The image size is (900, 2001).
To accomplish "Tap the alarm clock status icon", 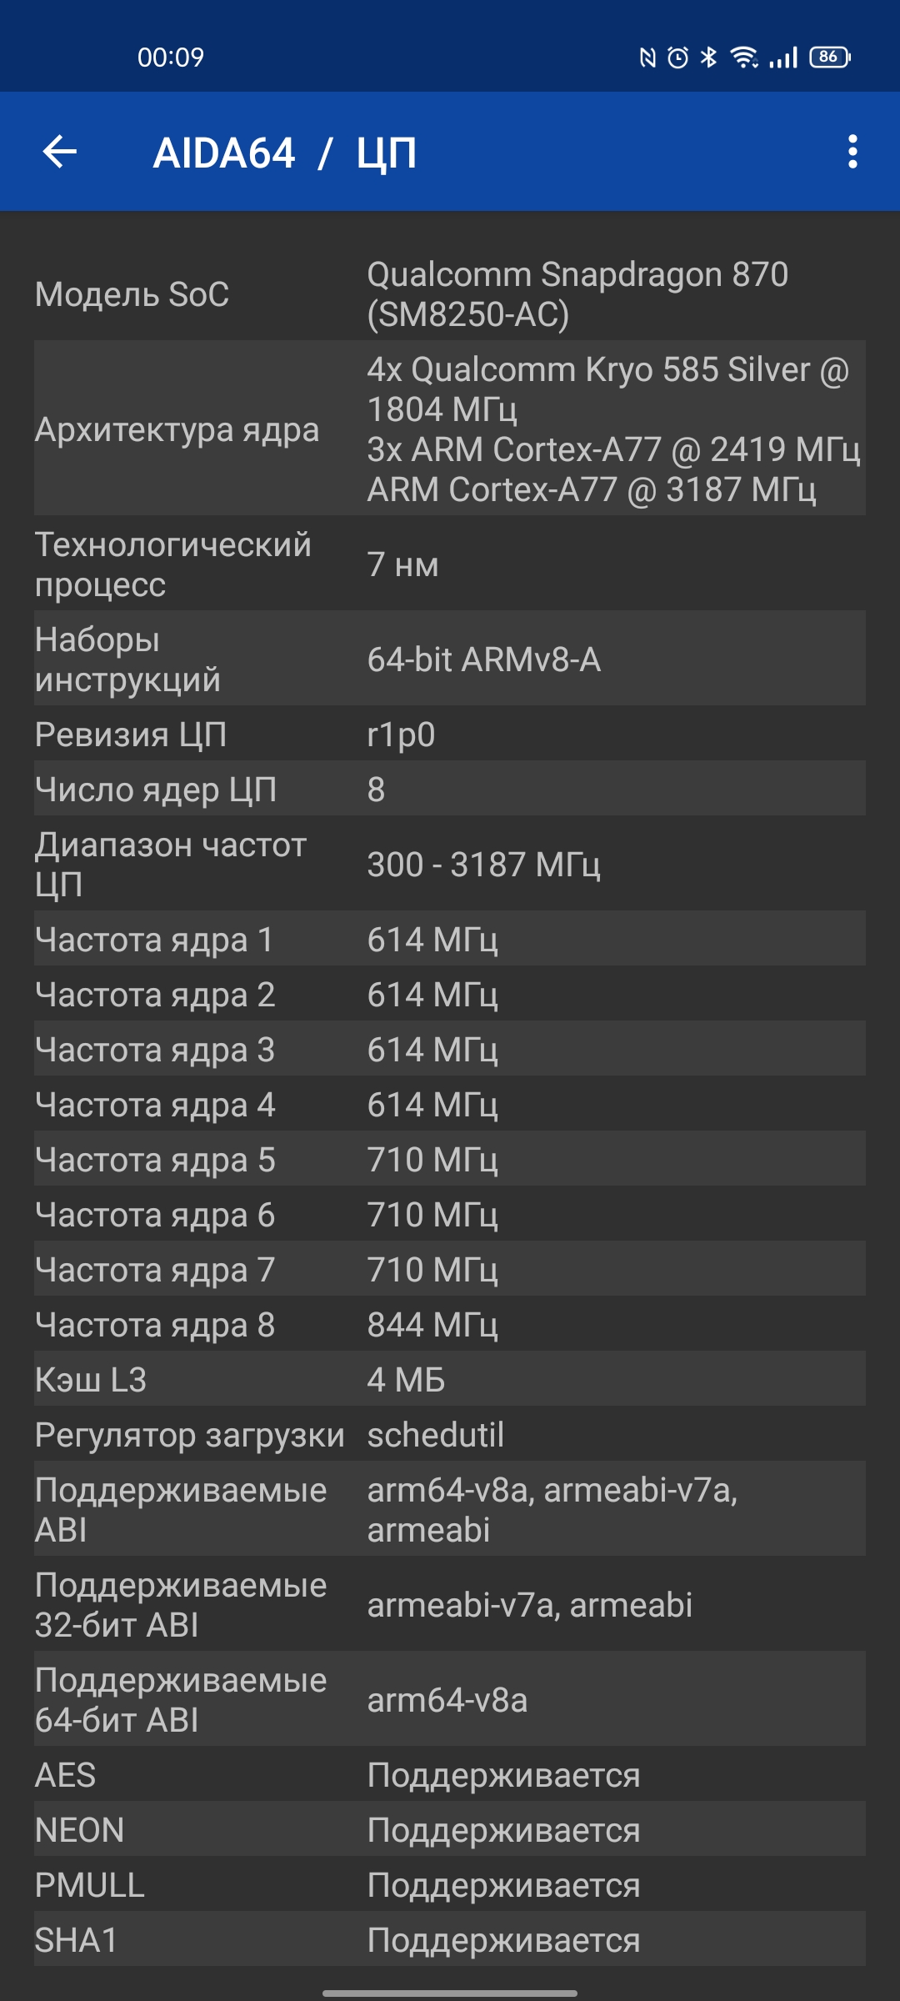I will pyautogui.click(x=678, y=57).
